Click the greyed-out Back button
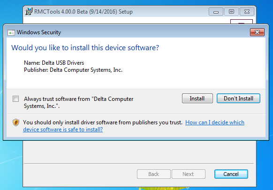 [x=153, y=174]
